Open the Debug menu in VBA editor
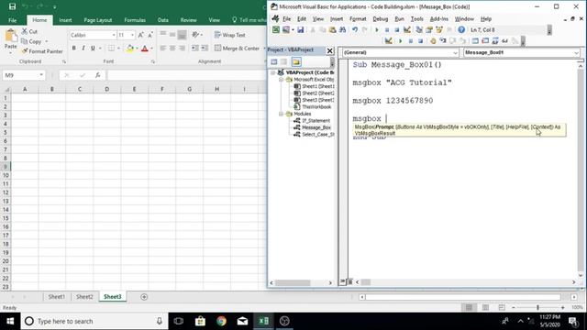Image resolution: width=587 pixels, height=330 pixels. (380, 18)
